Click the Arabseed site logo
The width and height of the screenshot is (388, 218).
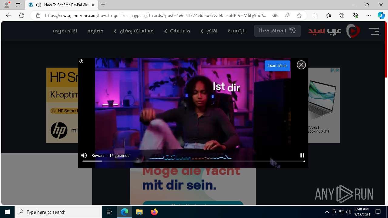point(334,31)
